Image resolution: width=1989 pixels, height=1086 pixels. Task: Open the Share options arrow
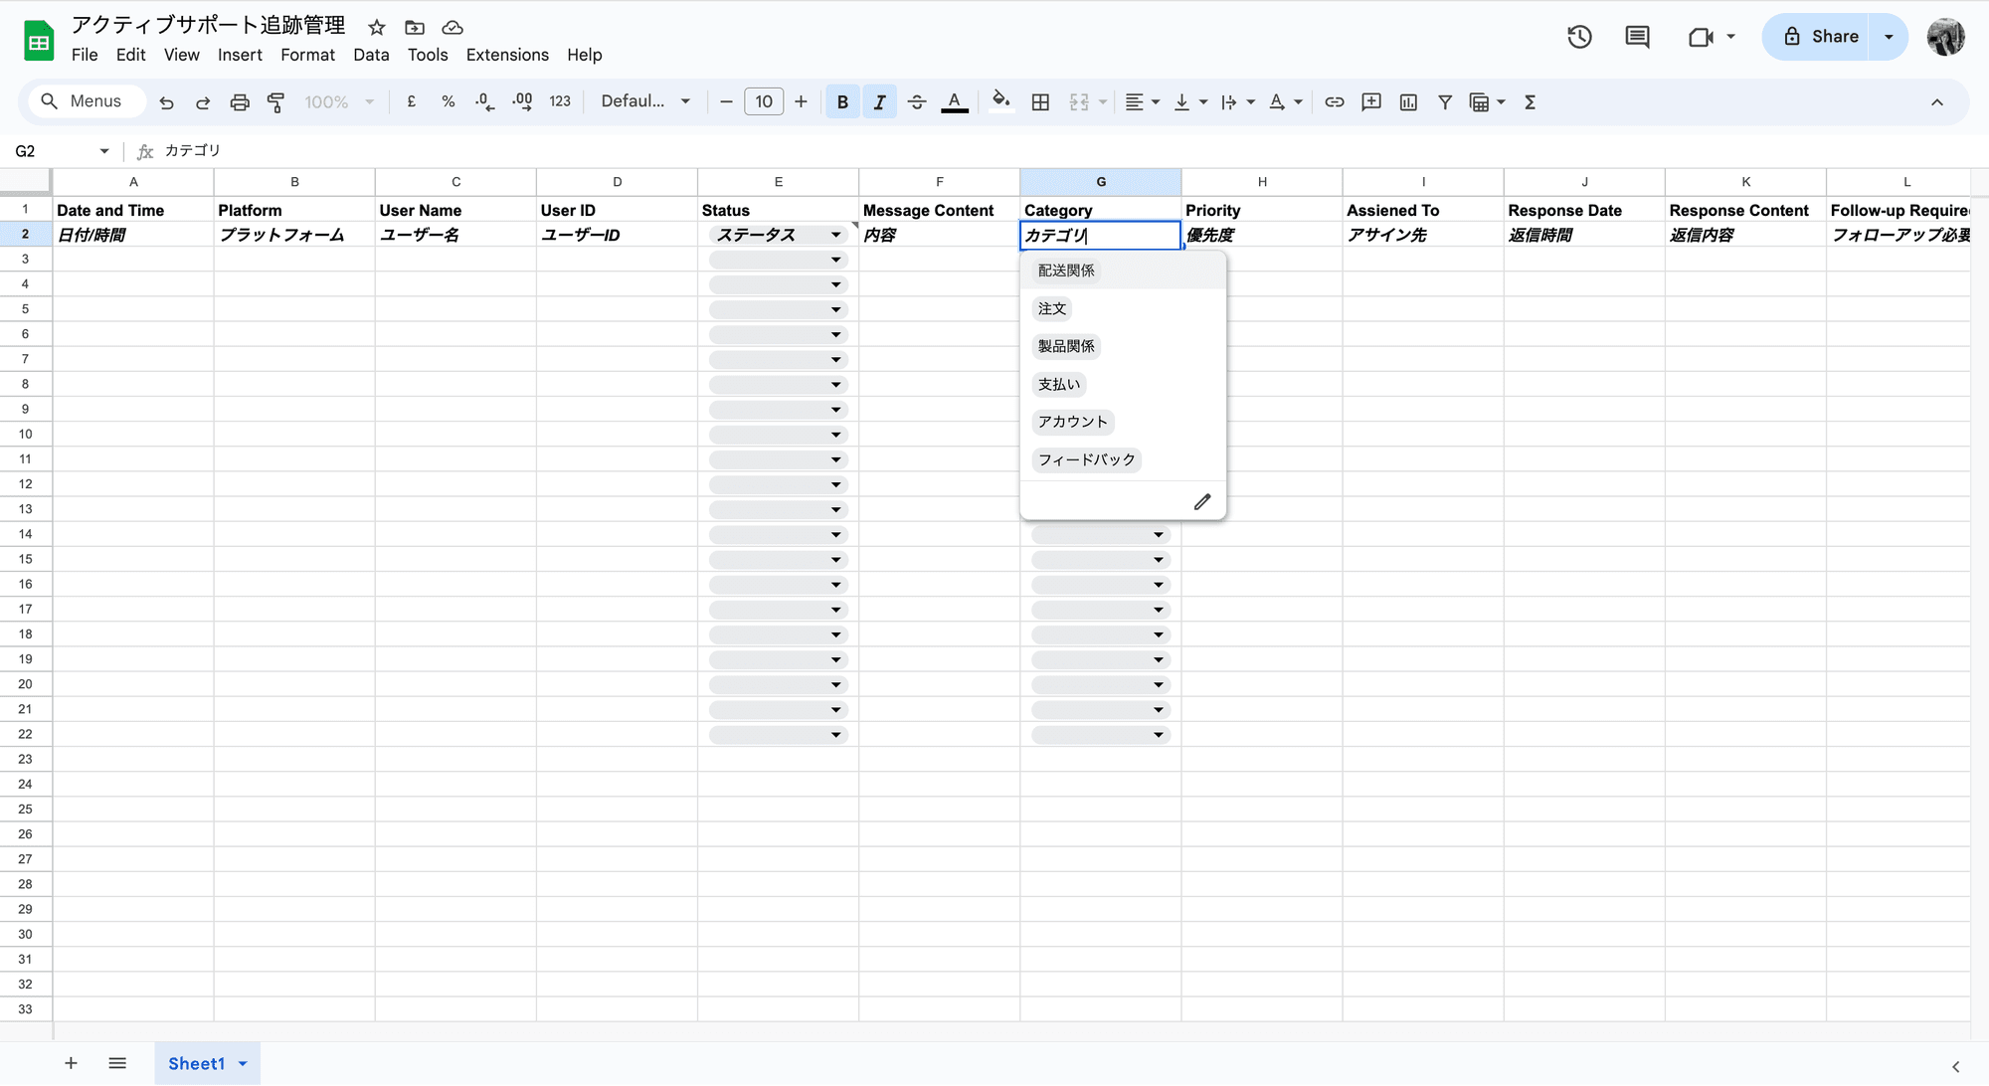[x=1889, y=37]
